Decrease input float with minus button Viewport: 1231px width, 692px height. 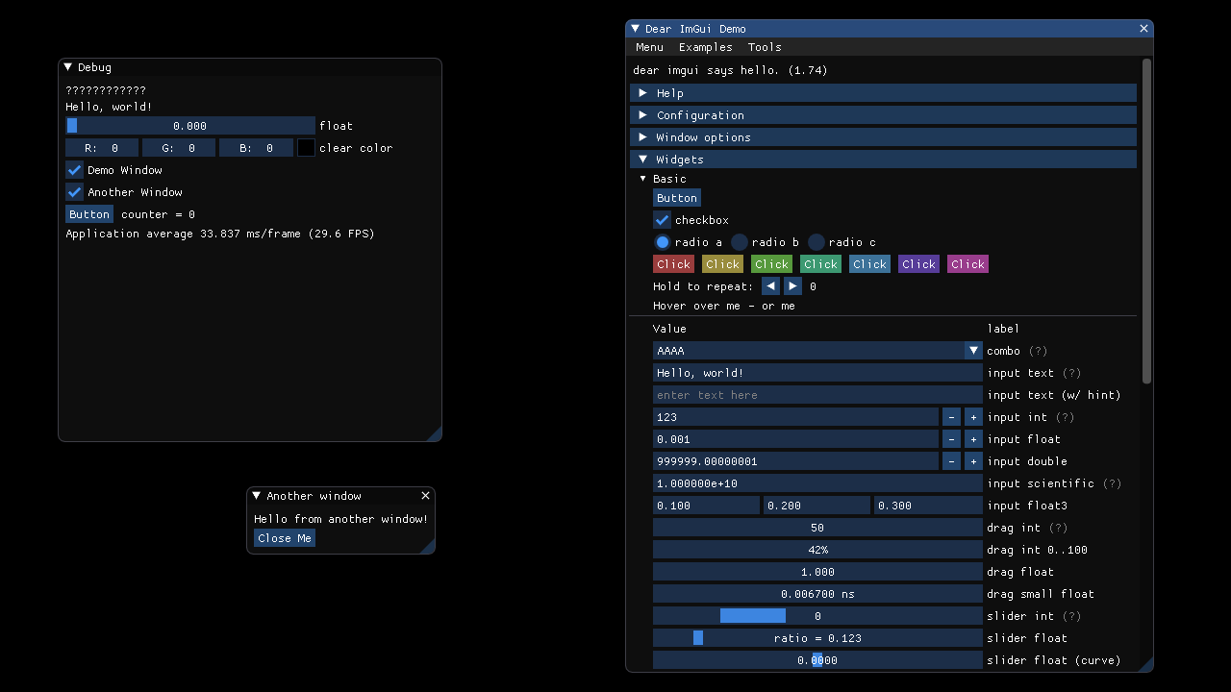click(x=951, y=439)
